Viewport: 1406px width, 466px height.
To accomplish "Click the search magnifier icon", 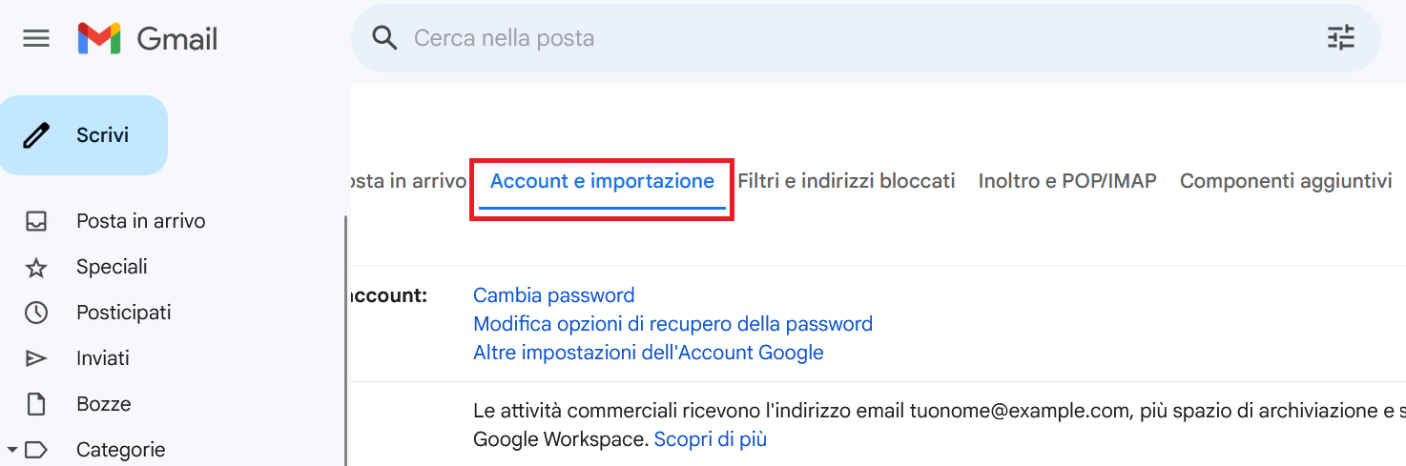I will click(384, 38).
